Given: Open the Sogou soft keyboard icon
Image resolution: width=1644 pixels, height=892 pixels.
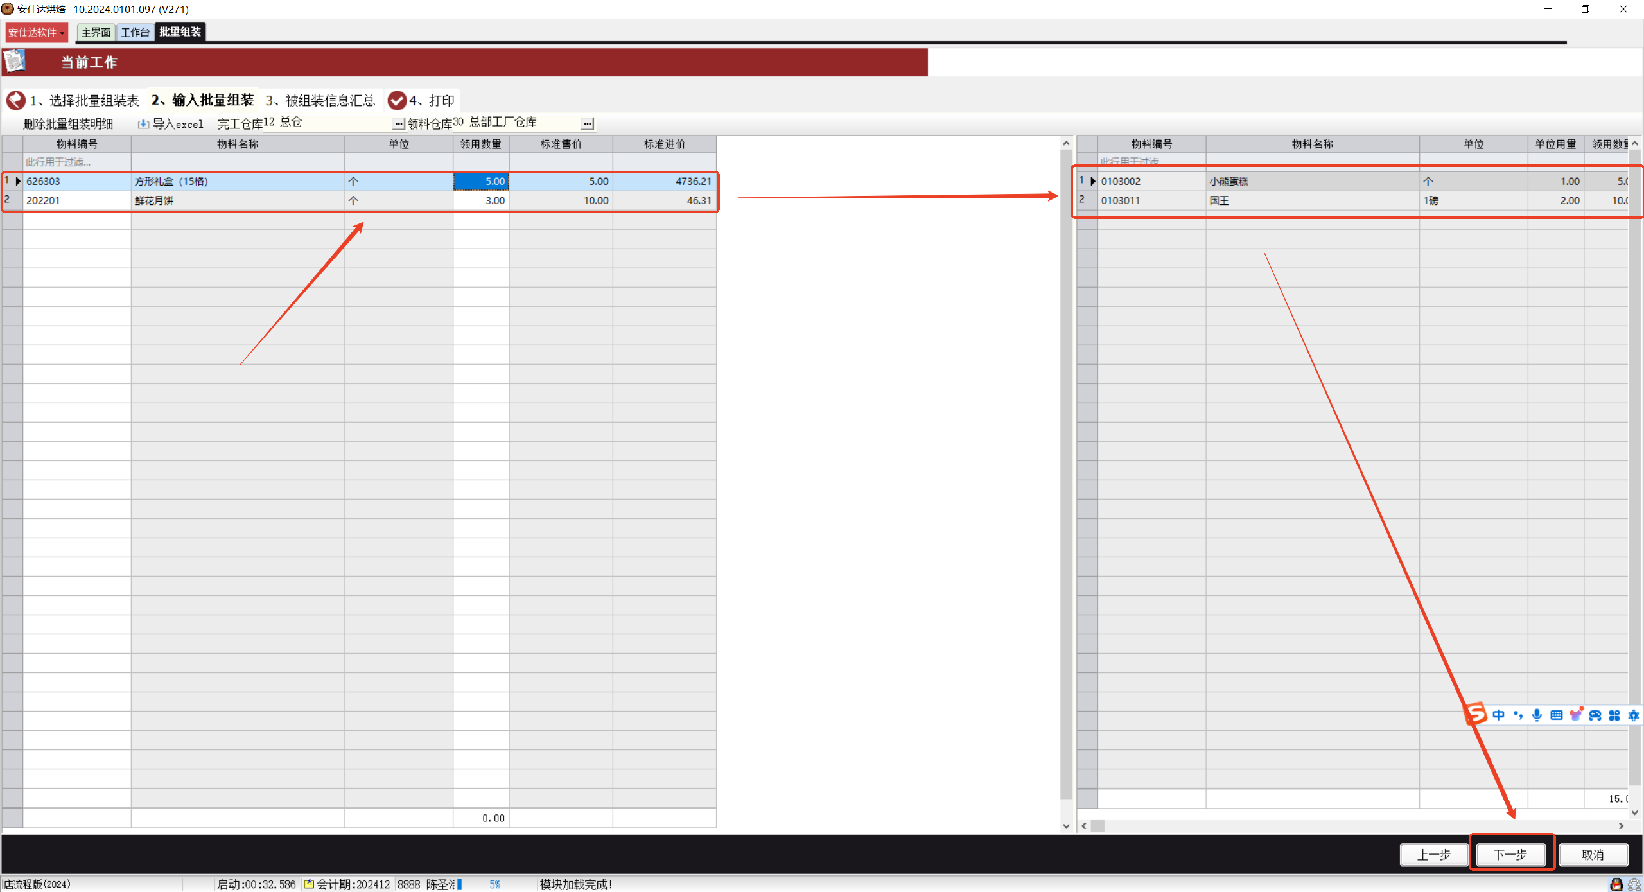Looking at the screenshot, I should 1556,715.
